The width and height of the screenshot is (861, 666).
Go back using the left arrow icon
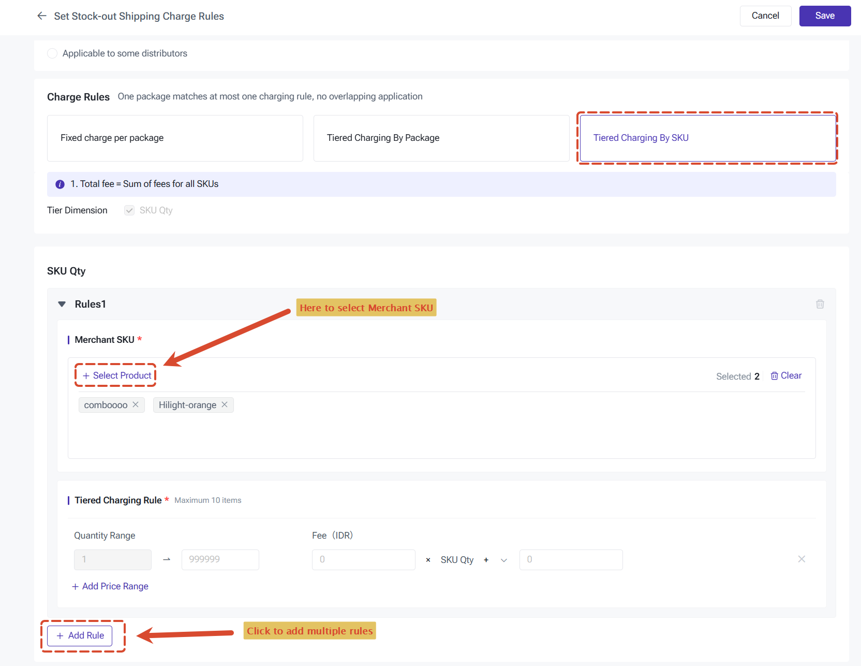coord(42,16)
